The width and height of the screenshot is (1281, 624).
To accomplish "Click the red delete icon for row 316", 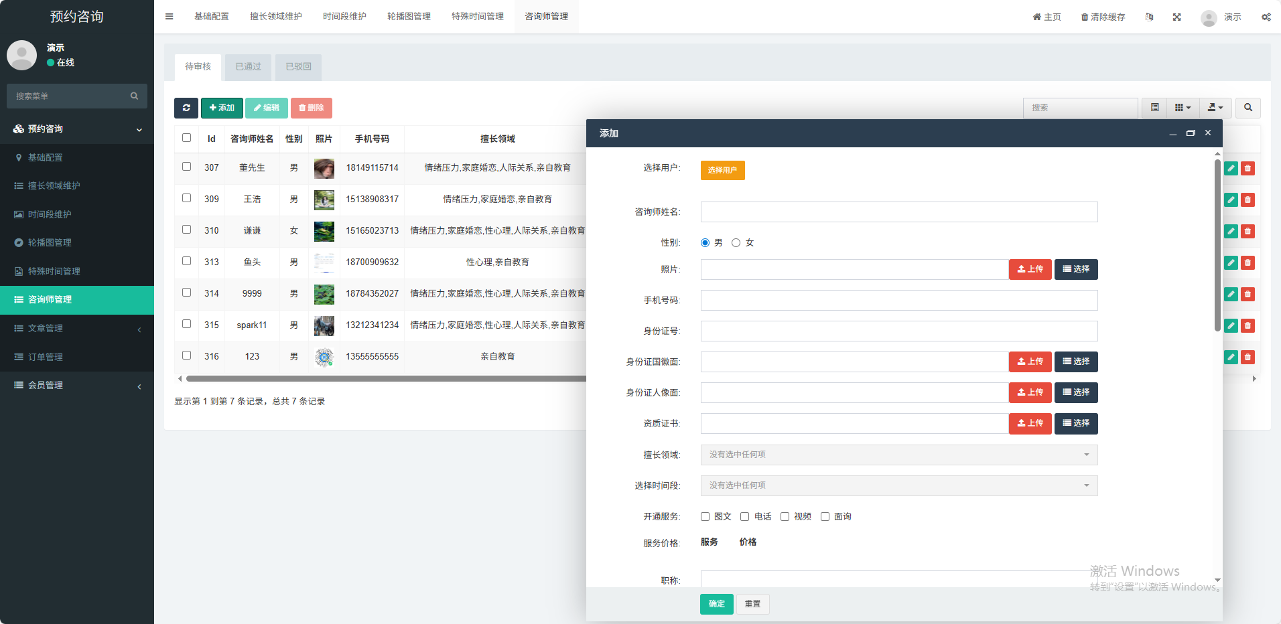I will pyautogui.click(x=1248, y=358).
